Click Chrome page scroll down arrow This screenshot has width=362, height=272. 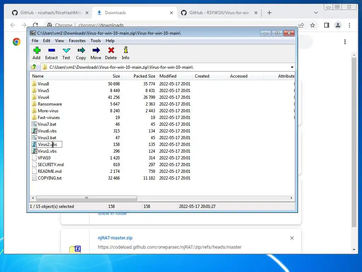pos(354,250)
